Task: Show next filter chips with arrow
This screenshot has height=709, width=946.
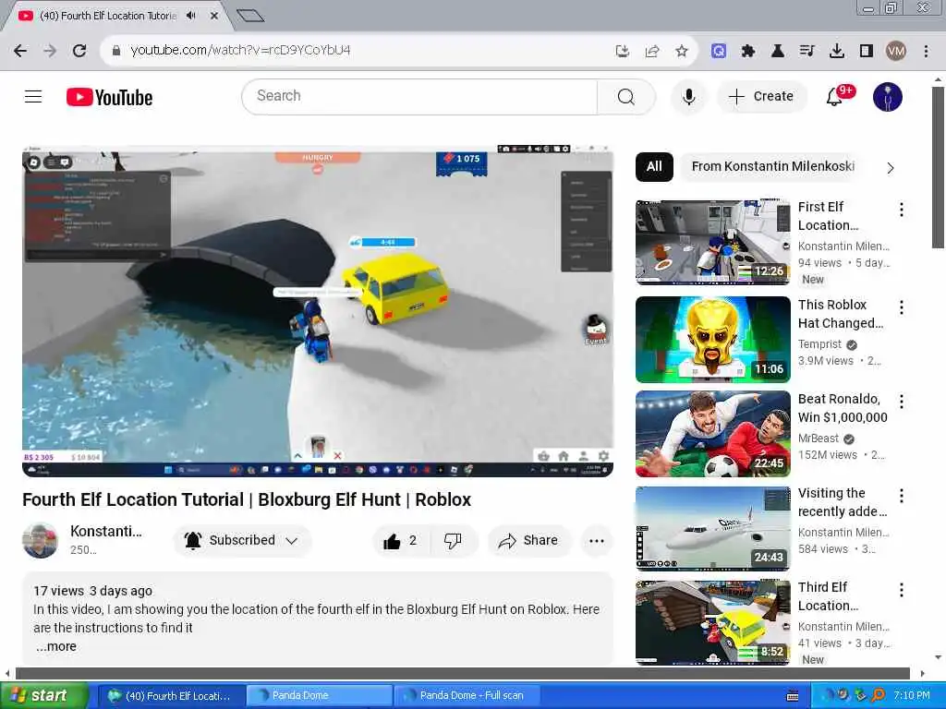Action: (x=891, y=168)
